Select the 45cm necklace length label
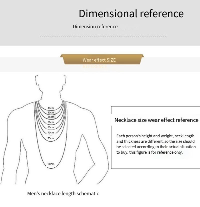 tap(51, 108)
